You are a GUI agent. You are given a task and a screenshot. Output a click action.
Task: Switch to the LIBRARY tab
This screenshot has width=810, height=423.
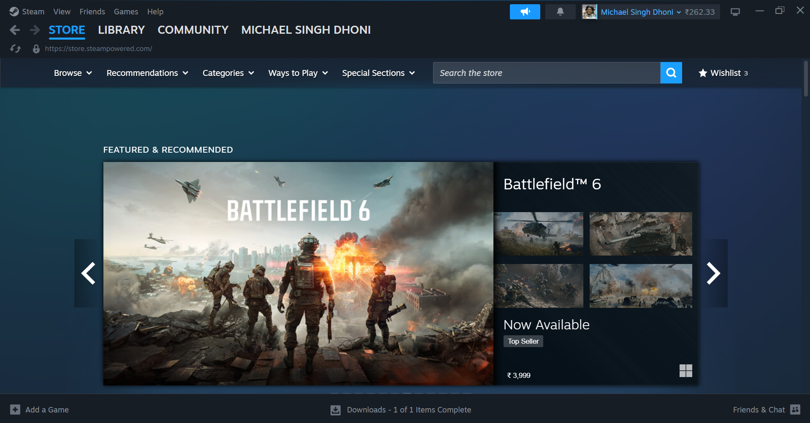[121, 30]
